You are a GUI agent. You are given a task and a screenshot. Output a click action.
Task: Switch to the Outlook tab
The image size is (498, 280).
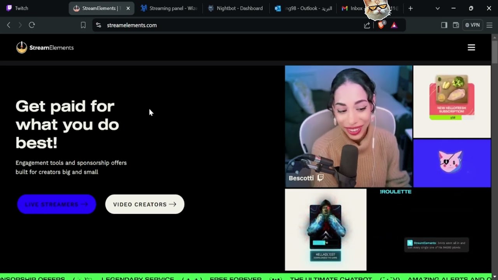point(303,8)
